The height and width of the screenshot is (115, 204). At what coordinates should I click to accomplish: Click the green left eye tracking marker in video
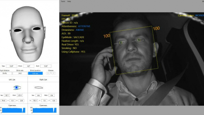pyautogui.click(x=121, y=43)
